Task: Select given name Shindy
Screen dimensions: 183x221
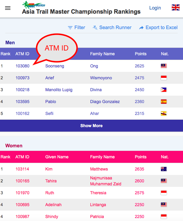Action: point(52,217)
